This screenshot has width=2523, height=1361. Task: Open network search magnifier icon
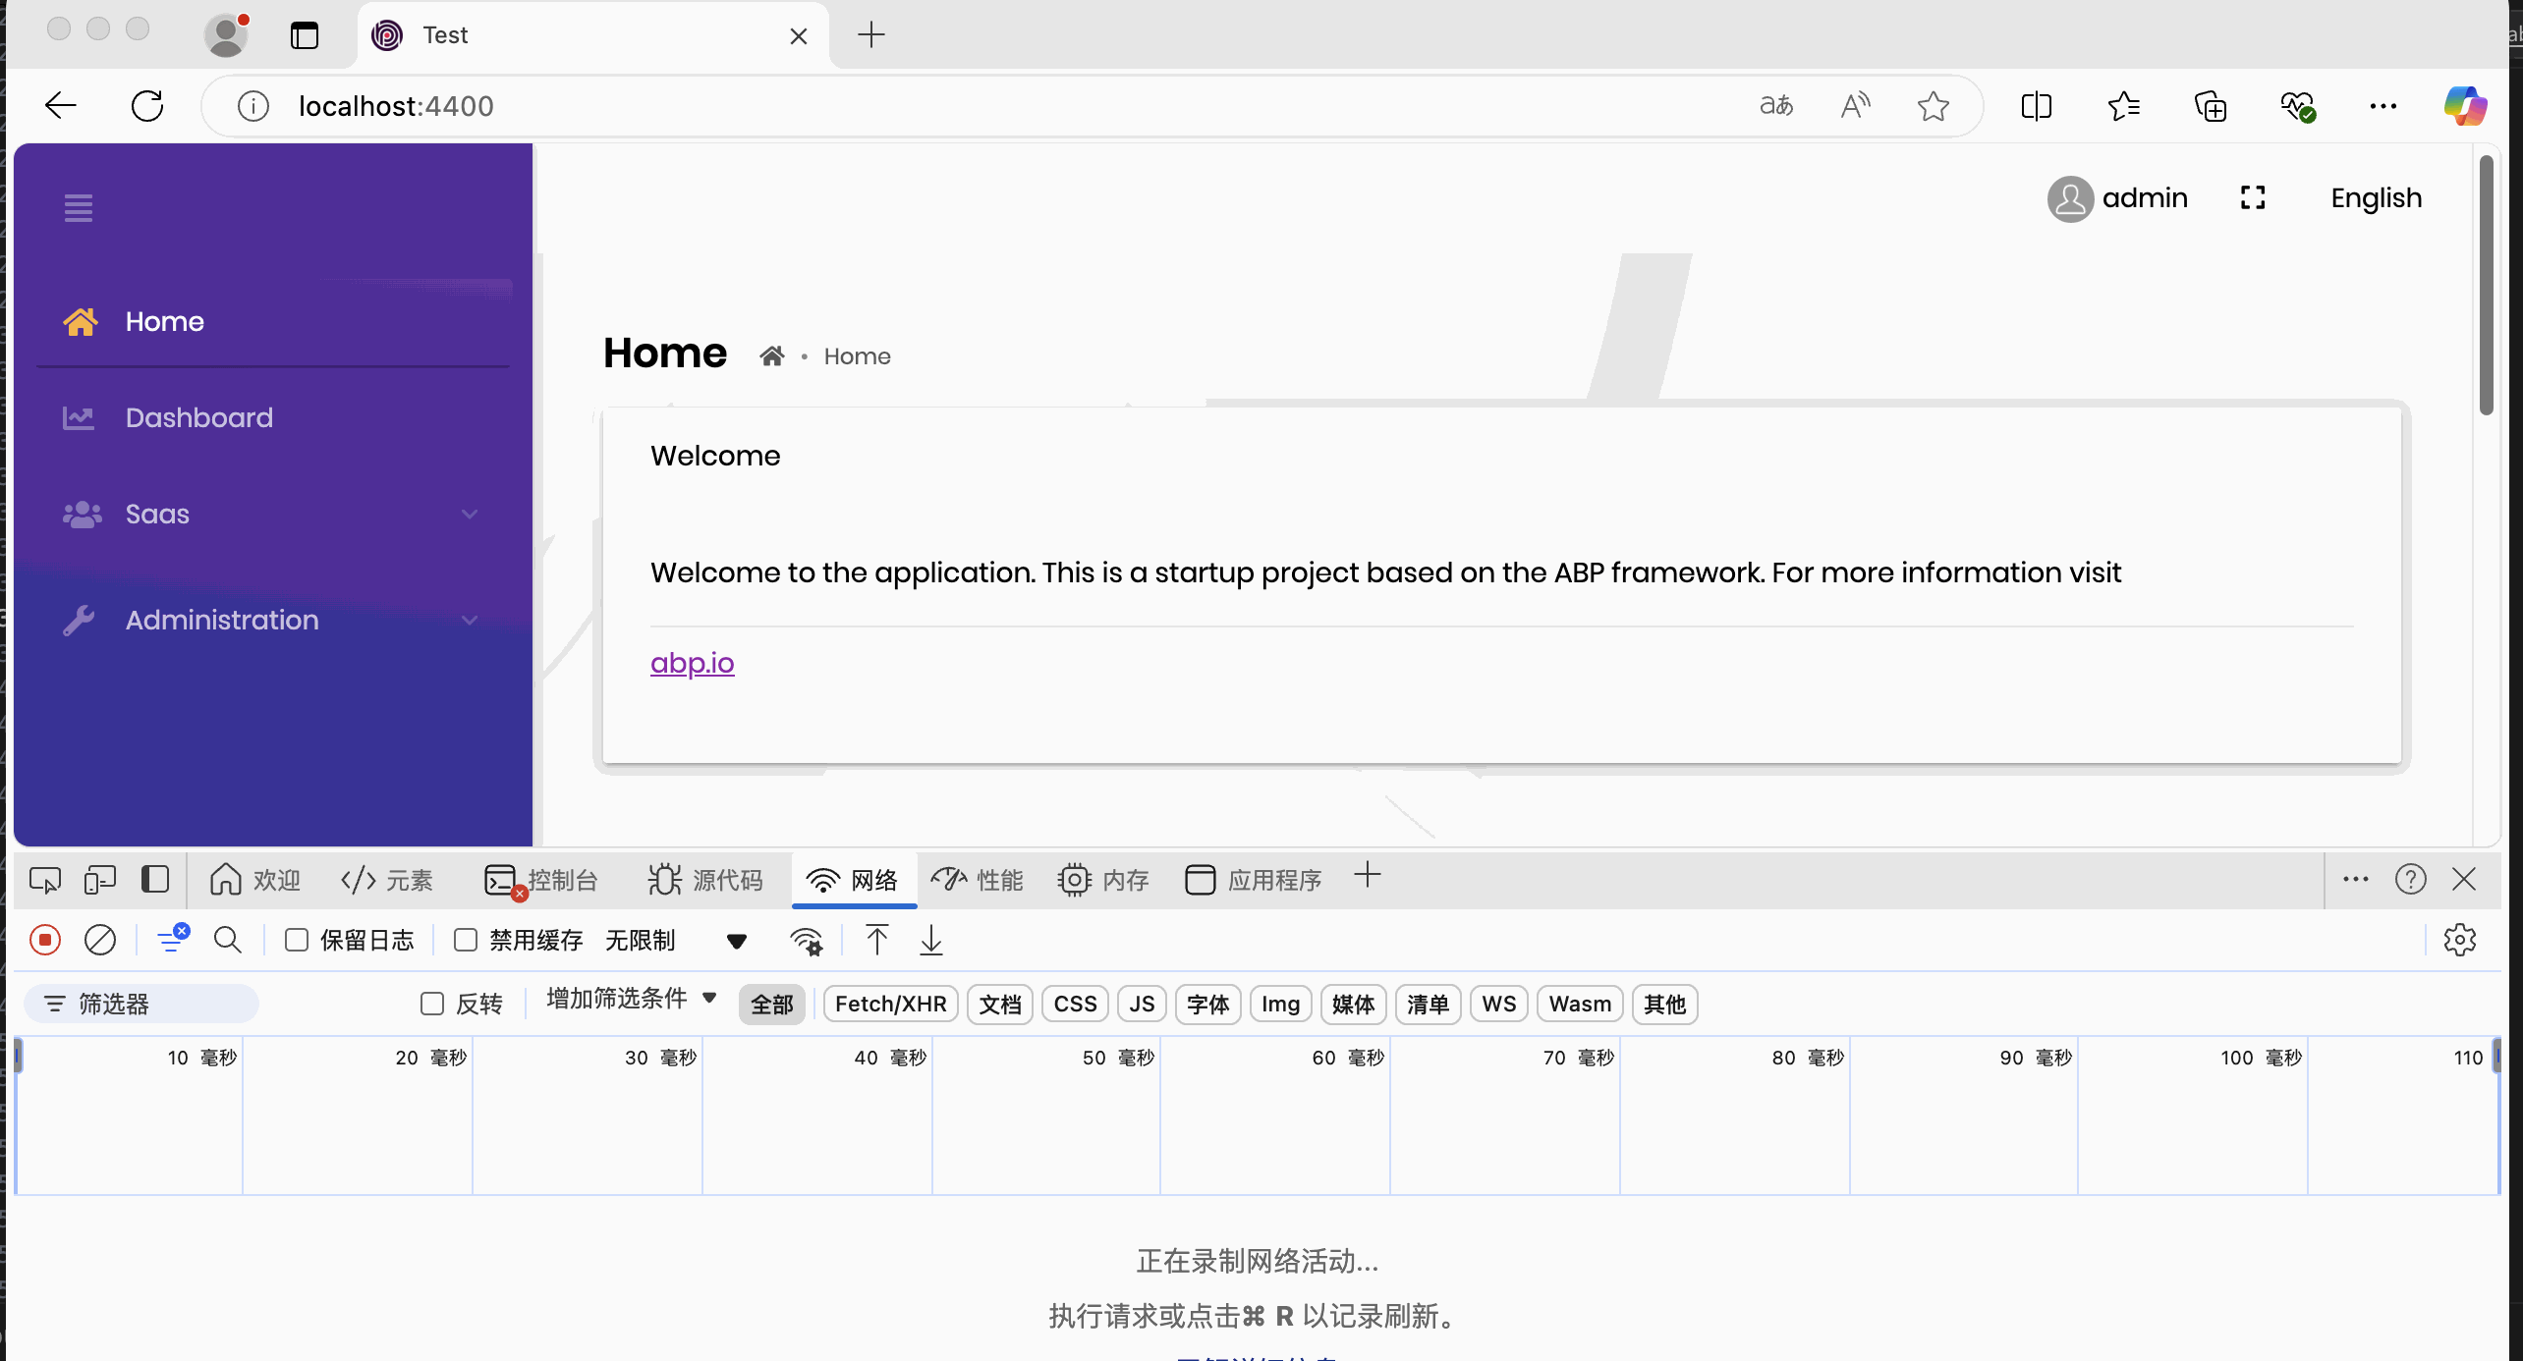(x=227, y=940)
